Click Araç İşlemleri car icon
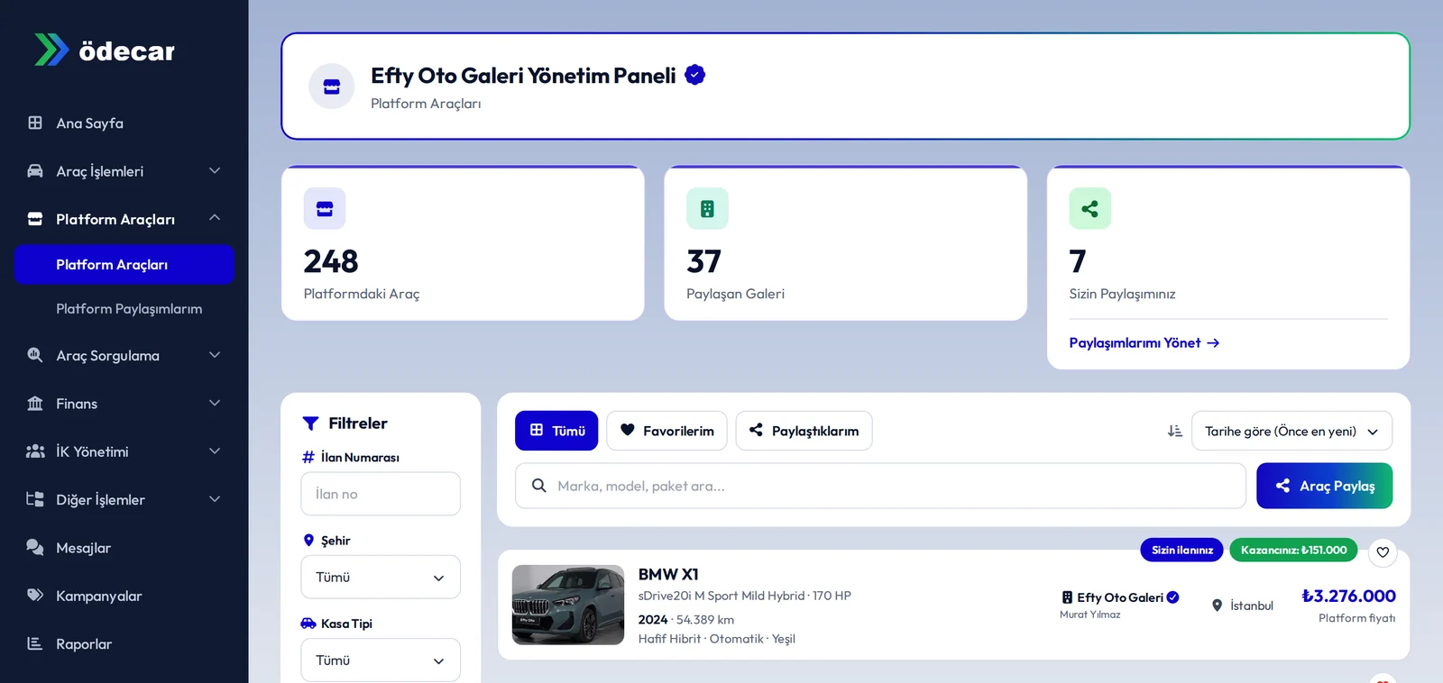1443x683 pixels. 35,170
